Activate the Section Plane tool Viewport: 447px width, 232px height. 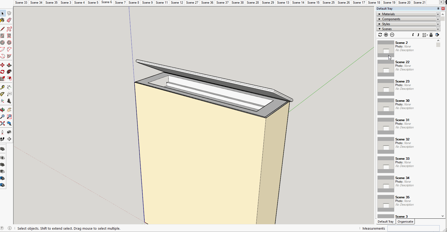coord(9,139)
